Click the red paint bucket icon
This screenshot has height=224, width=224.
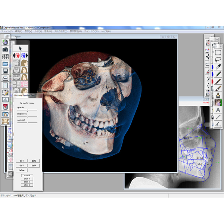[x=5, y=107]
